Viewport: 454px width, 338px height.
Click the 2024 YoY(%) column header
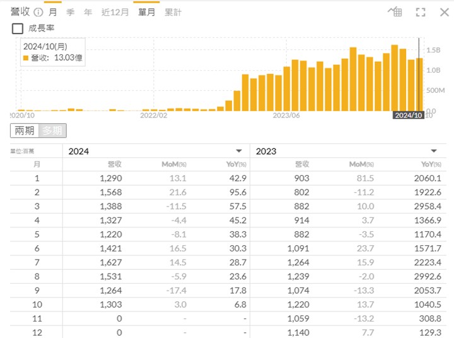236,164
